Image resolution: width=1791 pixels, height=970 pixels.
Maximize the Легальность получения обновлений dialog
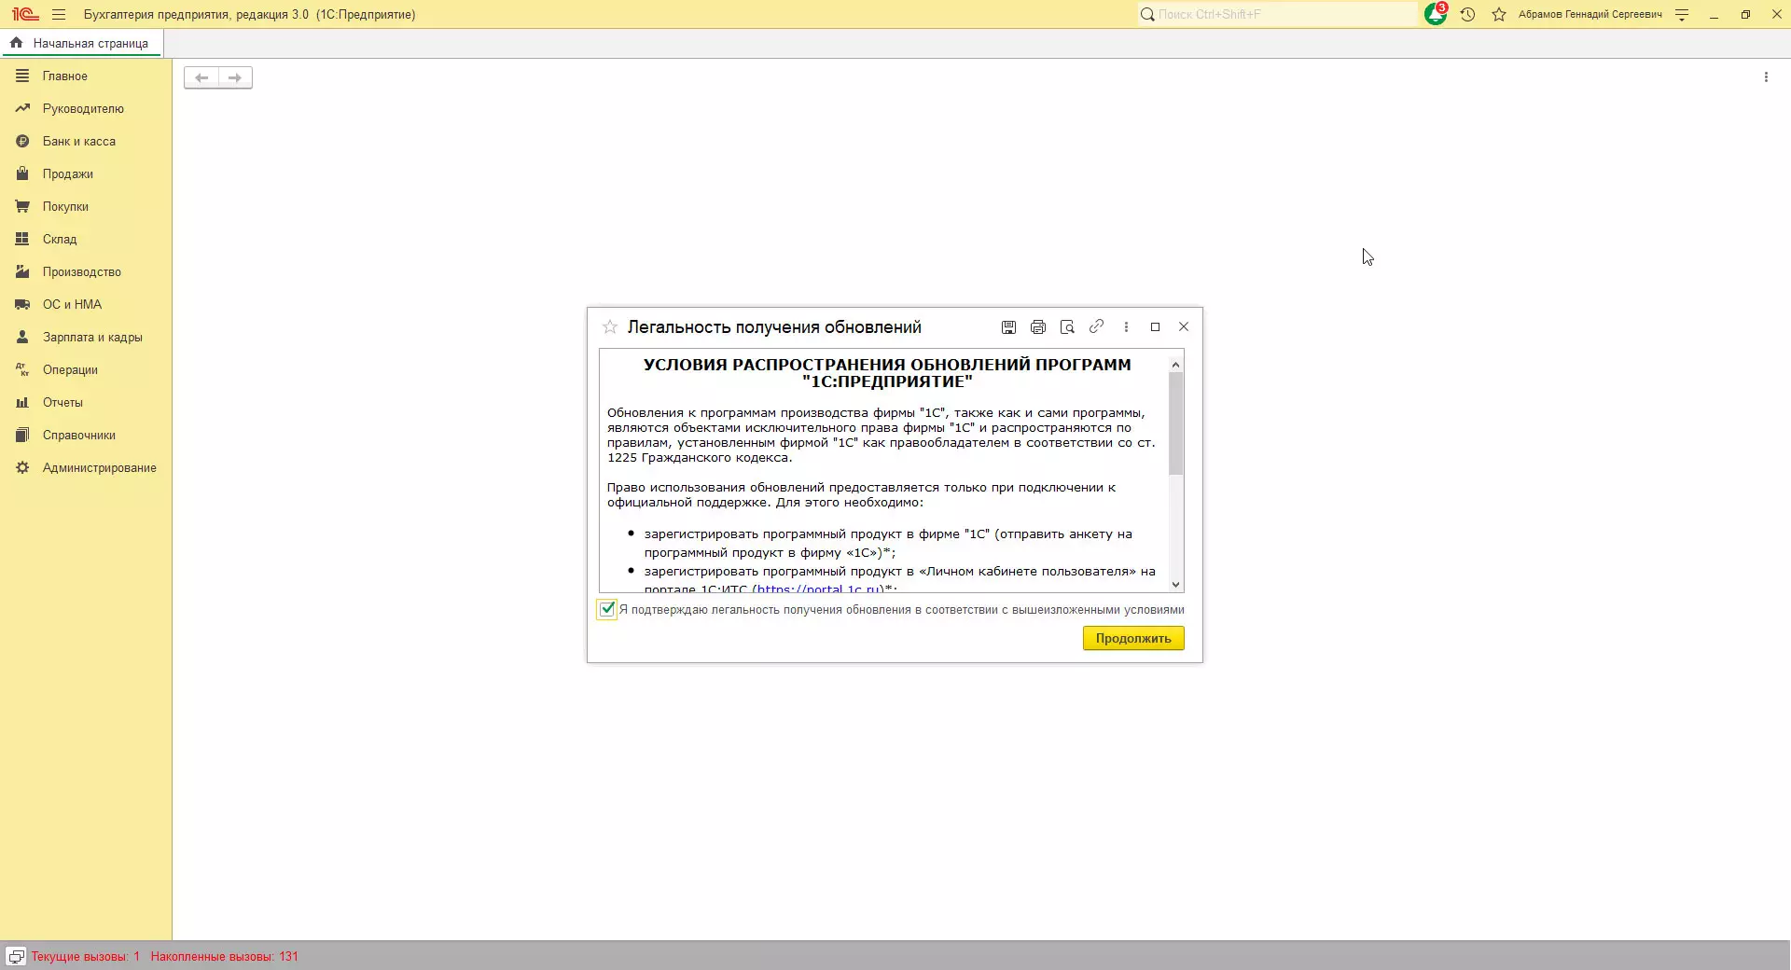pos(1155,326)
